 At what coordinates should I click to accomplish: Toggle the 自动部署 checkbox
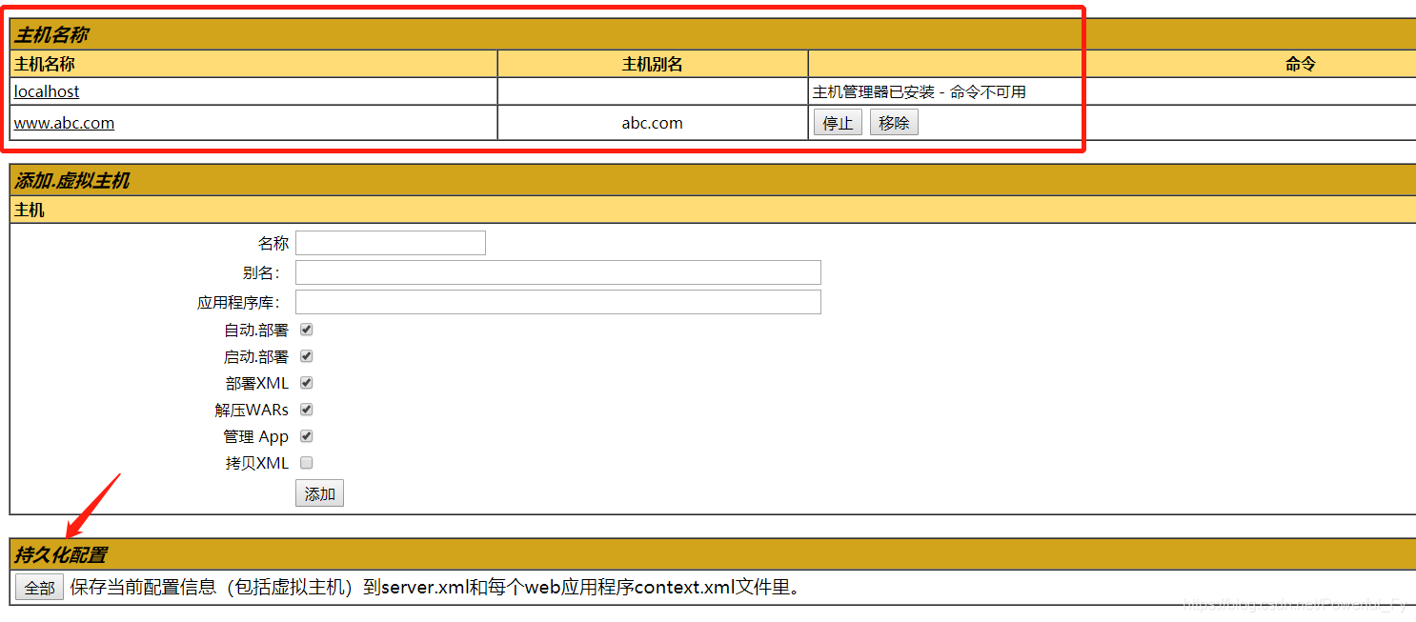[306, 329]
